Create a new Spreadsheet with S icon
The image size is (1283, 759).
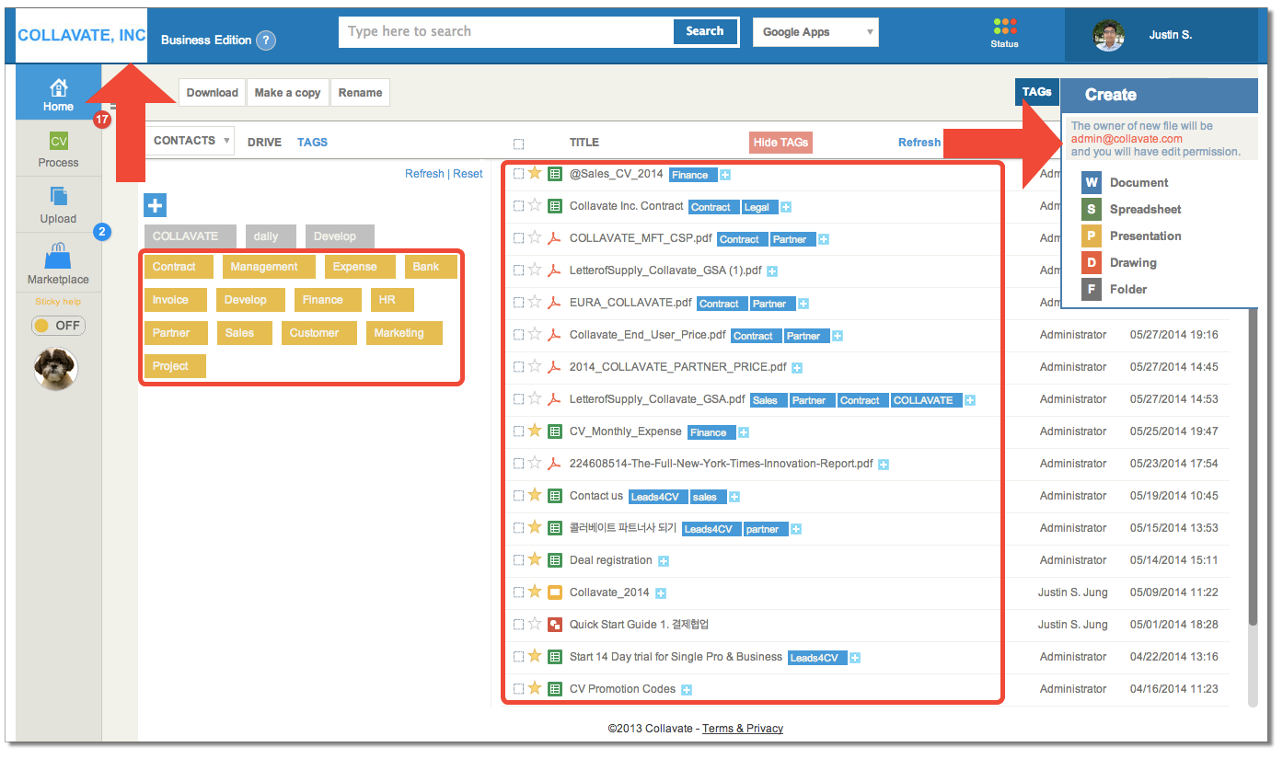[x=1092, y=210]
